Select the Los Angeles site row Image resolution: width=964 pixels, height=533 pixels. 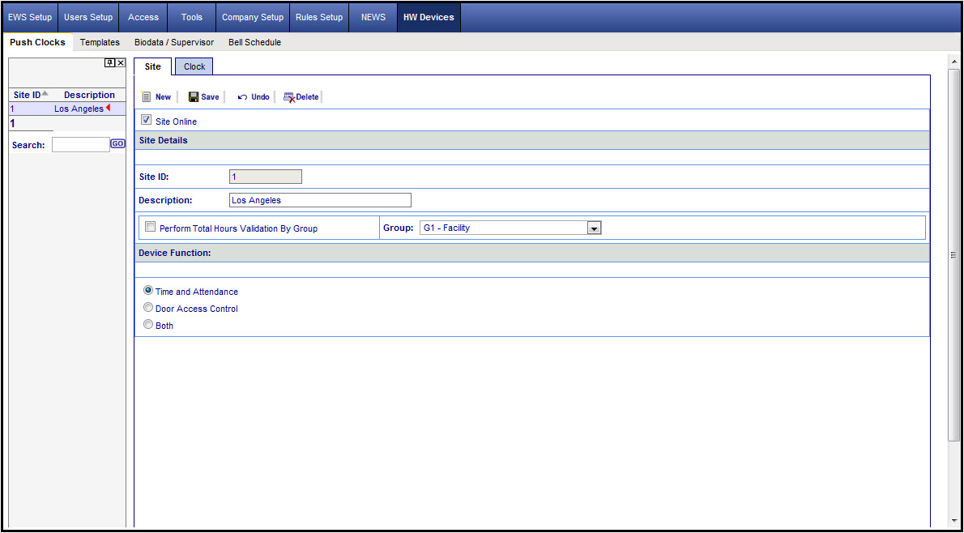click(x=67, y=109)
